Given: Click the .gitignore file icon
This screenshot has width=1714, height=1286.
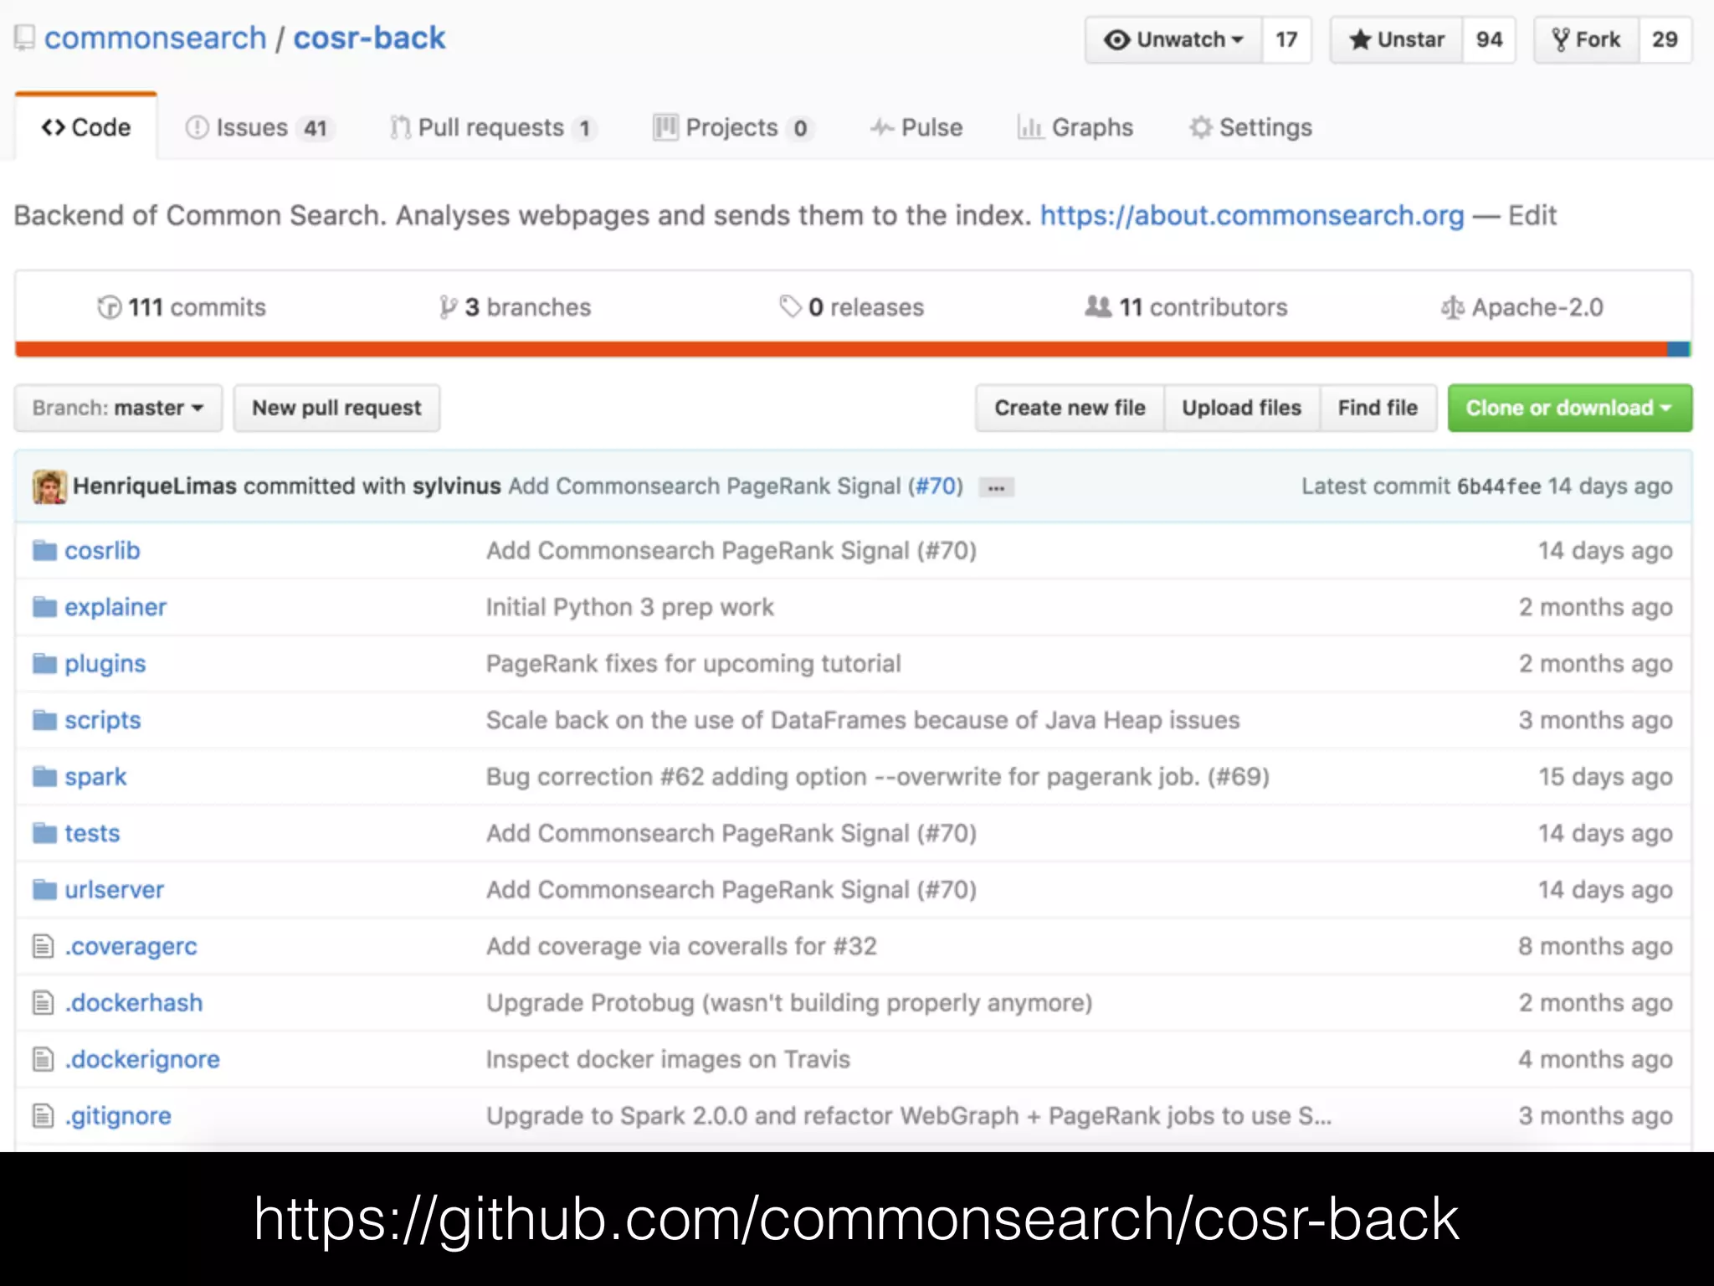Looking at the screenshot, I should 43,1116.
